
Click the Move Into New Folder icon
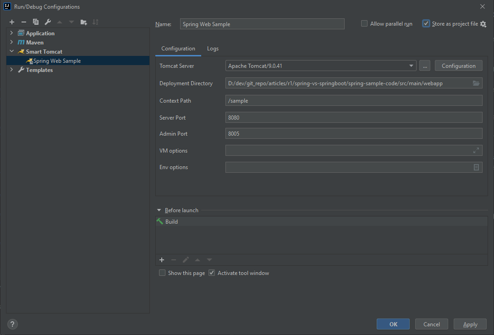pos(83,22)
